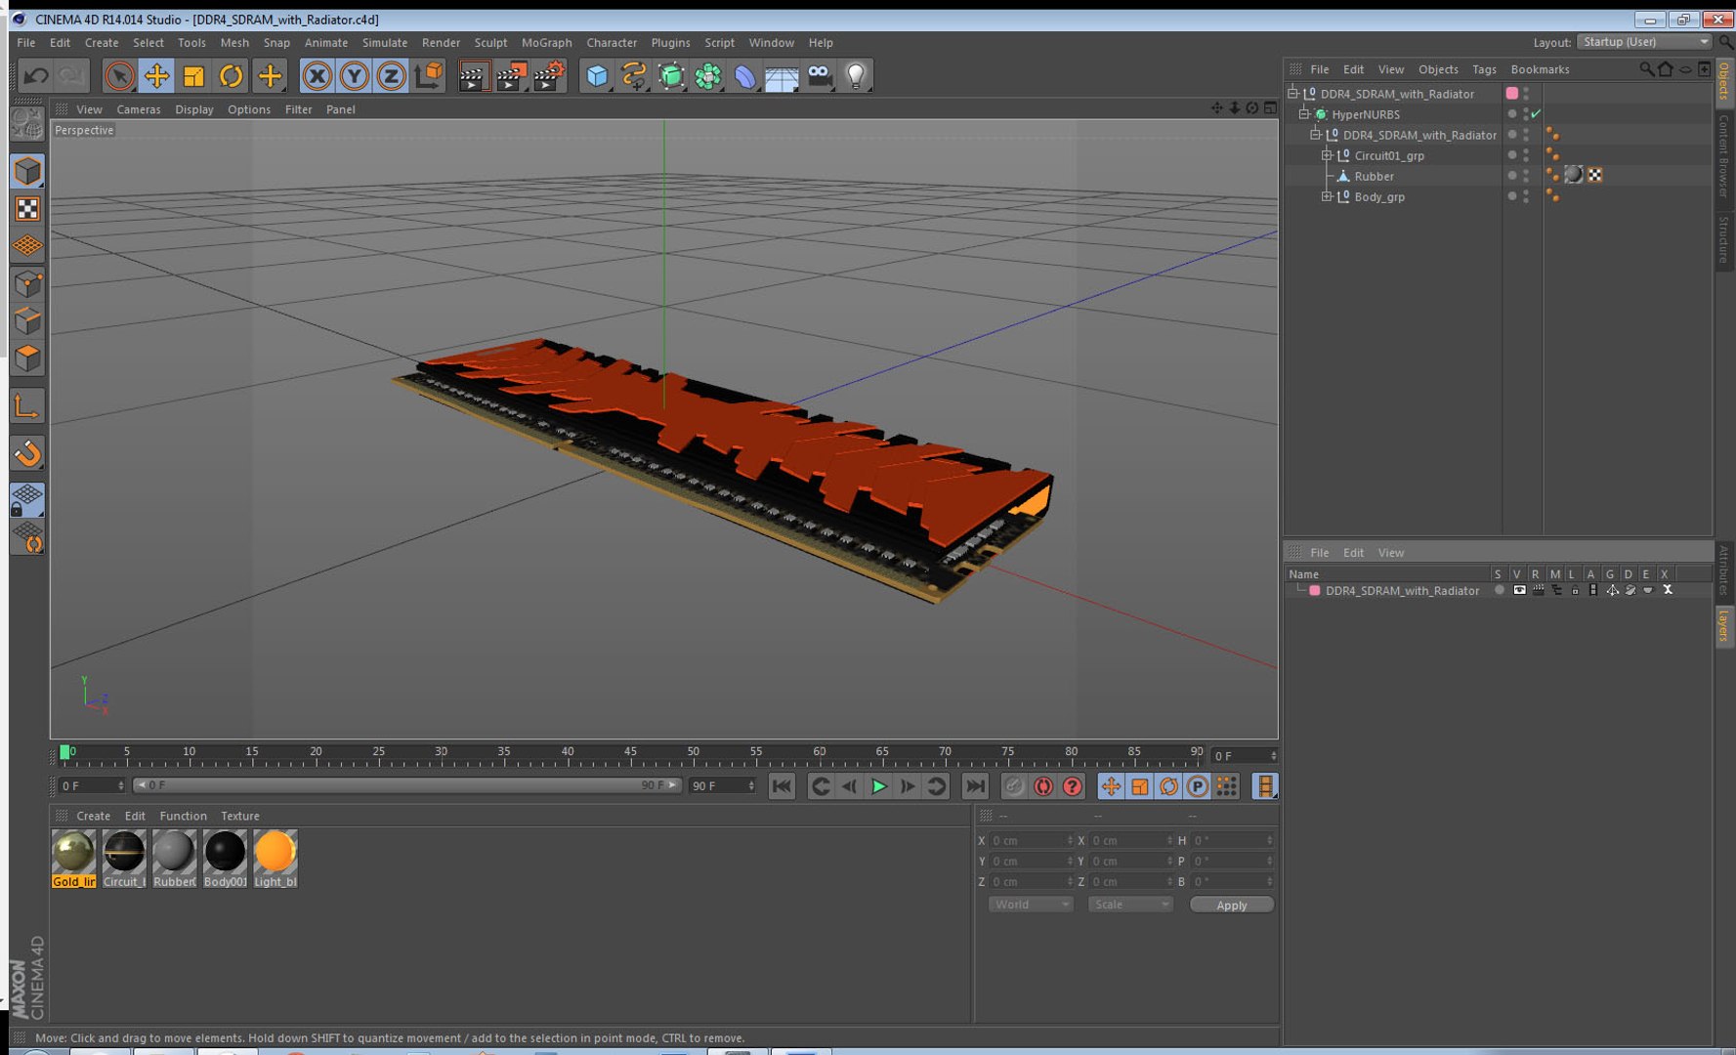This screenshot has height=1055, width=1736.
Task: Add a HyperNURBS generator icon
Action: (x=671, y=75)
